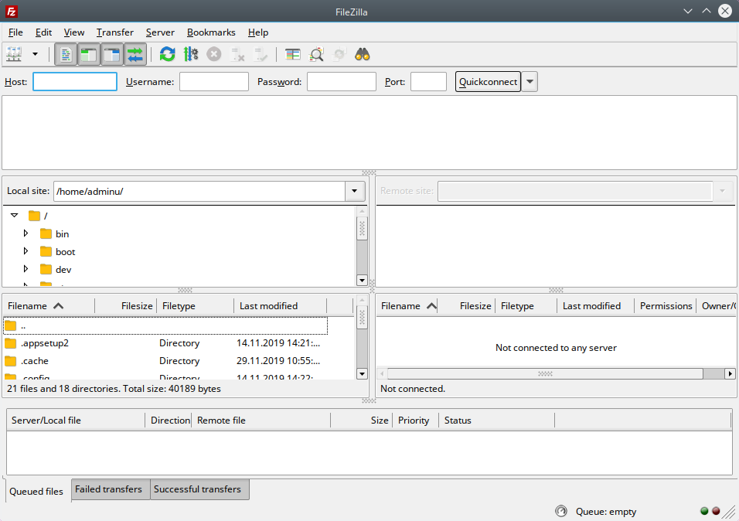Click Status queue column header
The height and width of the screenshot is (521, 739).
[x=497, y=421]
